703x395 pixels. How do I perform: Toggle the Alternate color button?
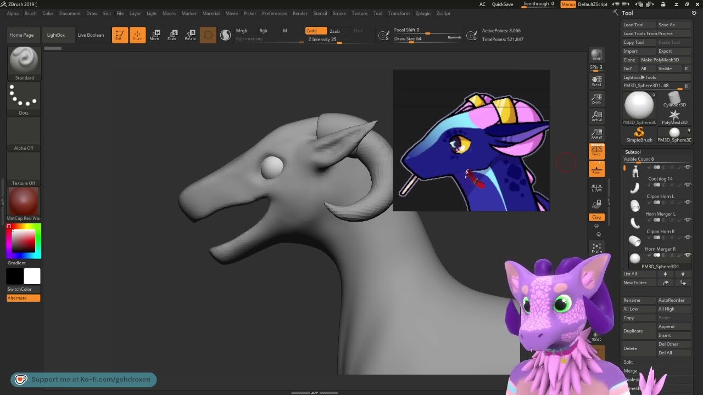click(x=24, y=298)
